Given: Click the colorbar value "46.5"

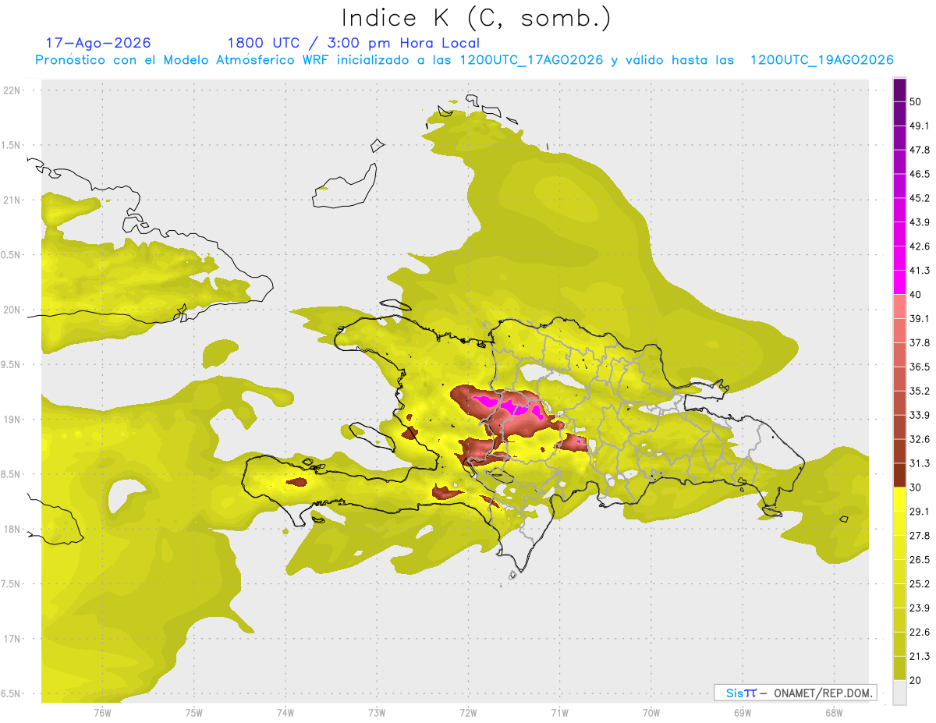Looking at the screenshot, I should click(920, 174).
